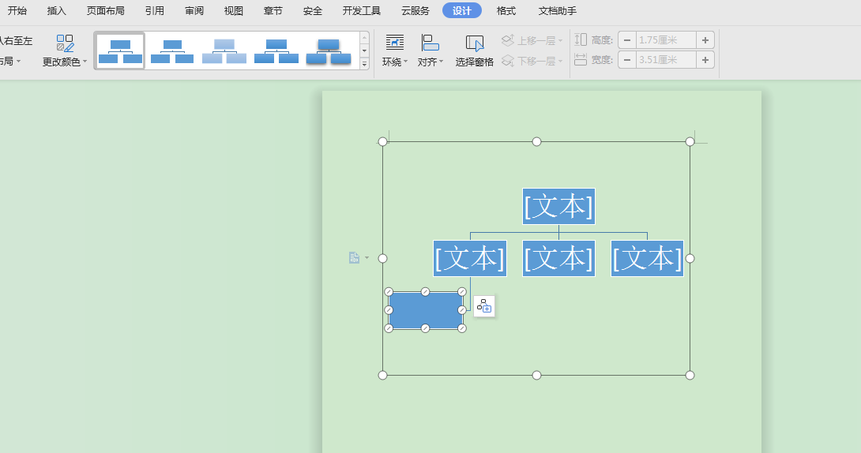
Task: Increase the 宽度 width value
Action: 705,60
